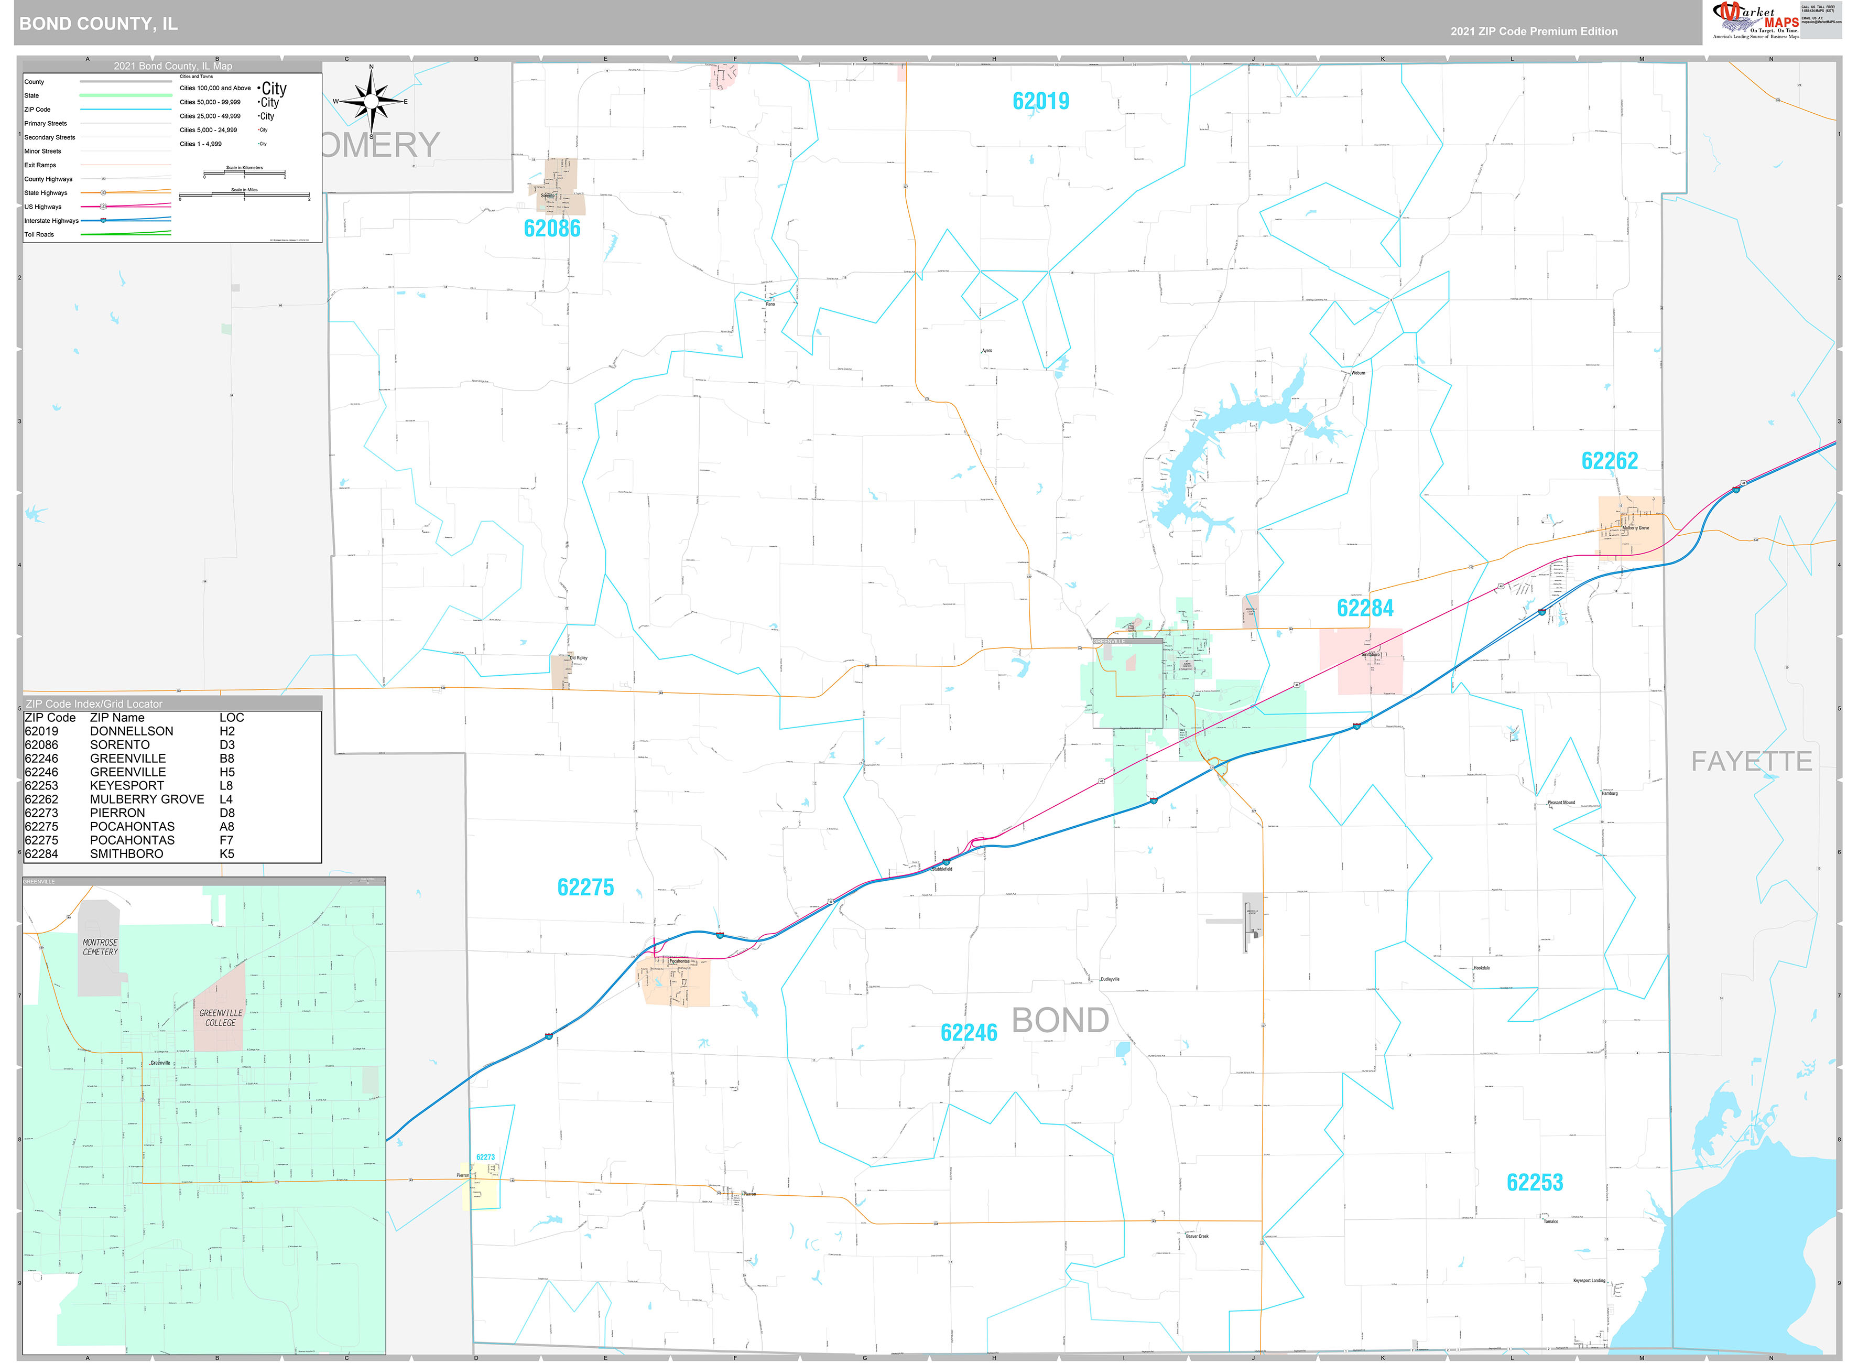Screen dimensions: 1858x1363
Task: Click the Dudleyville place label on the map
Action: tap(1110, 979)
